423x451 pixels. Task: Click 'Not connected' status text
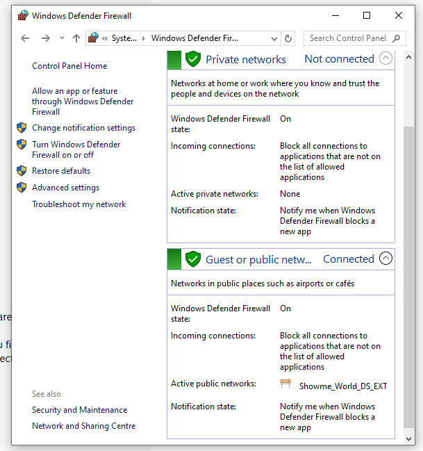click(340, 59)
